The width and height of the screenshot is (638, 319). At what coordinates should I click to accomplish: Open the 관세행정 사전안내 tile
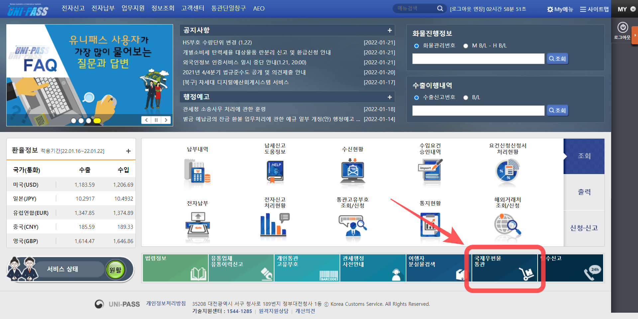pyautogui.click(x=373, y=268)
